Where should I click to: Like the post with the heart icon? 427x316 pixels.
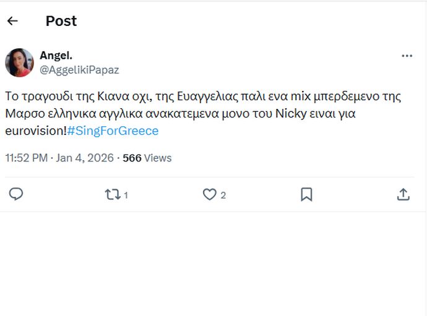pyautogui.click(x=210, y=195)
